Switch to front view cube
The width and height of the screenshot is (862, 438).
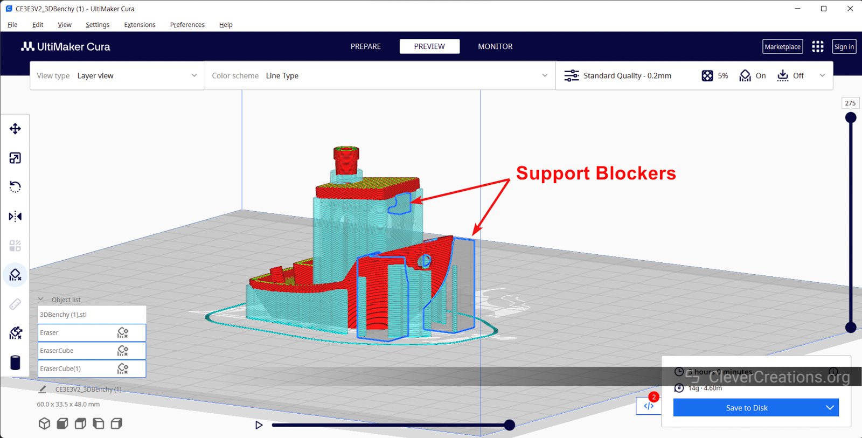point(62,423)
